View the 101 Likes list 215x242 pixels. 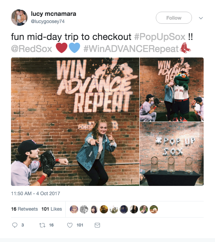[x=52, y=209]
